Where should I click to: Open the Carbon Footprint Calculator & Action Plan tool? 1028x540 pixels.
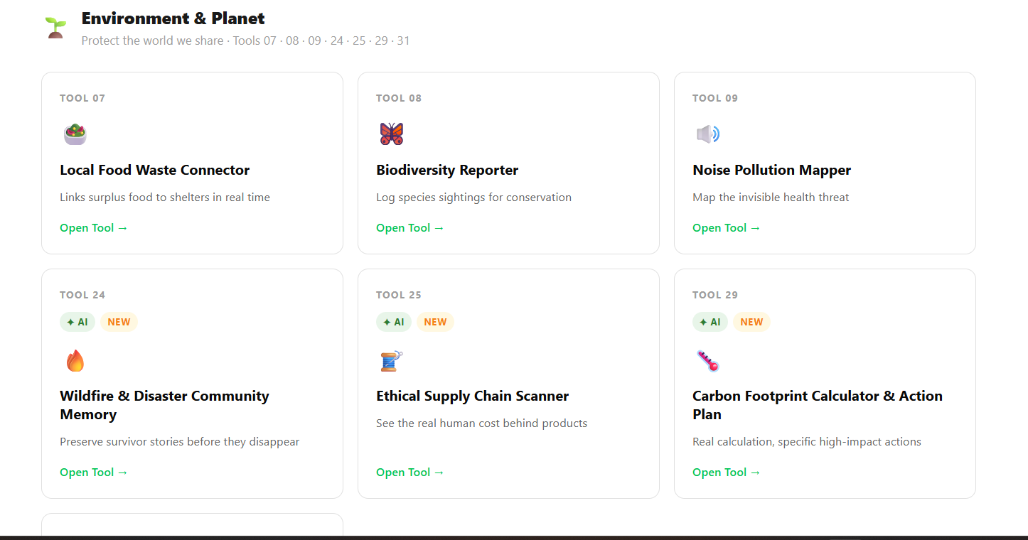tap(726, 472)
